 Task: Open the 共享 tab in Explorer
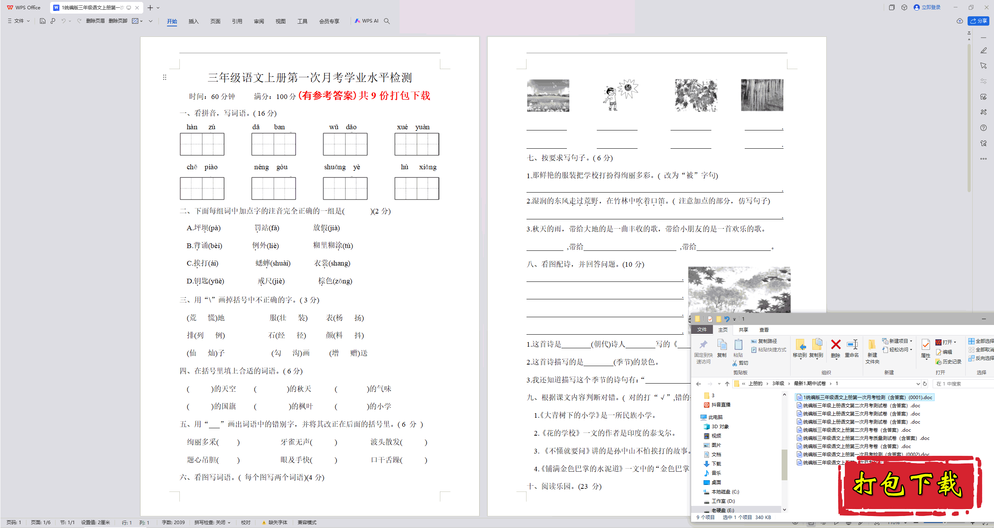[743, 330]
